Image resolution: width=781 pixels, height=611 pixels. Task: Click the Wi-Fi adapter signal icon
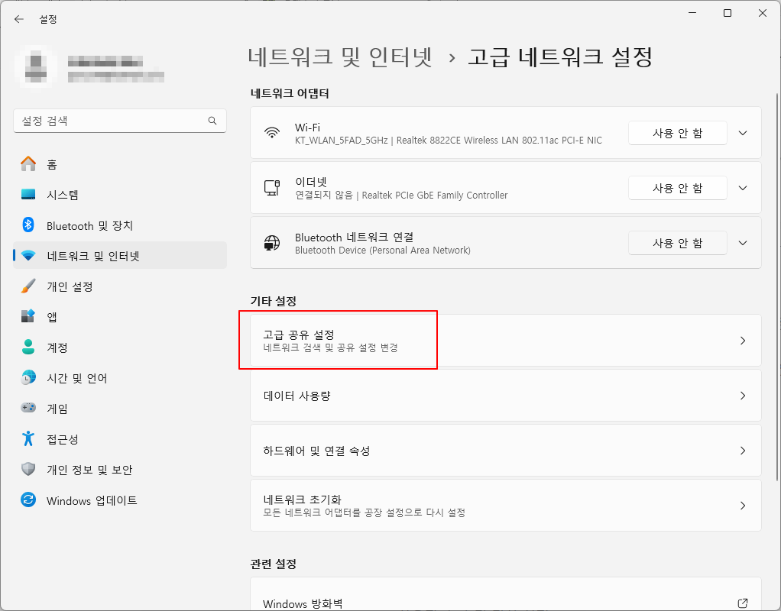pyautogui.click(x=271, y=132)
